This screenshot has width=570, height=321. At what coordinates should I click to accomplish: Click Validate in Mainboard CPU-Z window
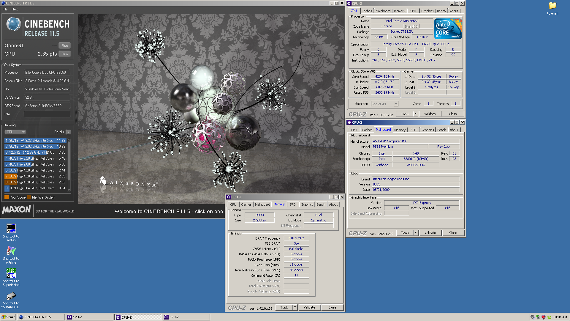coord(430,233)
